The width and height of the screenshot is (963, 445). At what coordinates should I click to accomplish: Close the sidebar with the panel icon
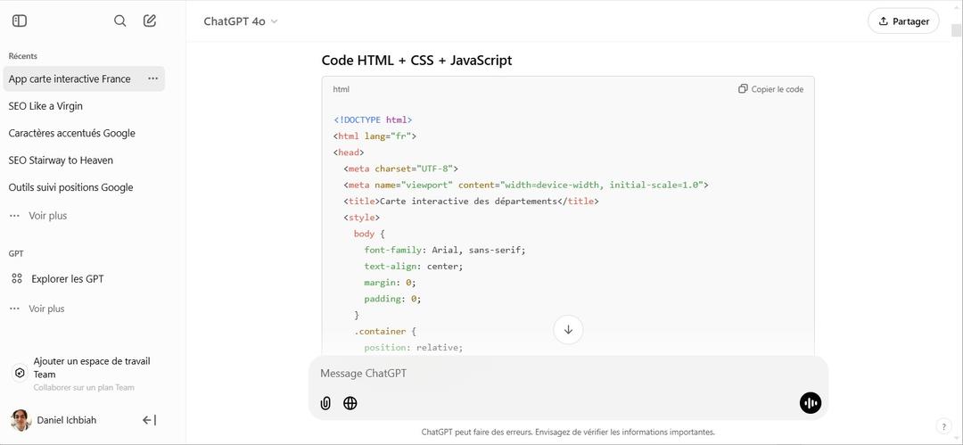point(20,21)
